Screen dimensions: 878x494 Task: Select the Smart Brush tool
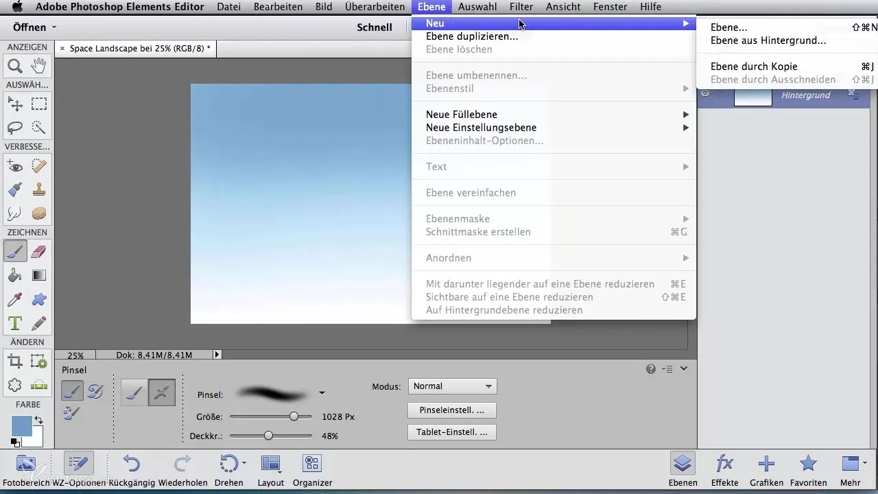[15, 189]
